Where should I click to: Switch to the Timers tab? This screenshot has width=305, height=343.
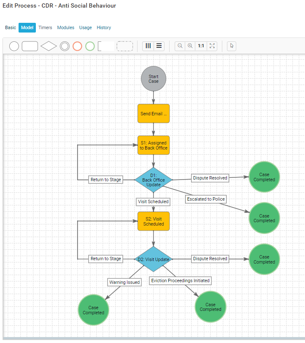click(x=45, y=27)
